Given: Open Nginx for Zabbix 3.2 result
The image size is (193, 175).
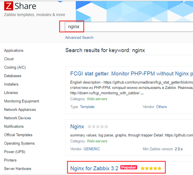Looking at the screenshot, I should click(x=94, y=168).
